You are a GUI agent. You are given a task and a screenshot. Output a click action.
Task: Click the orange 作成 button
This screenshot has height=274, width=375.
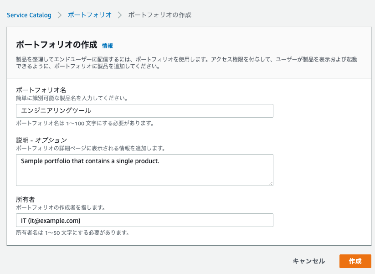[x=355, y=261]
